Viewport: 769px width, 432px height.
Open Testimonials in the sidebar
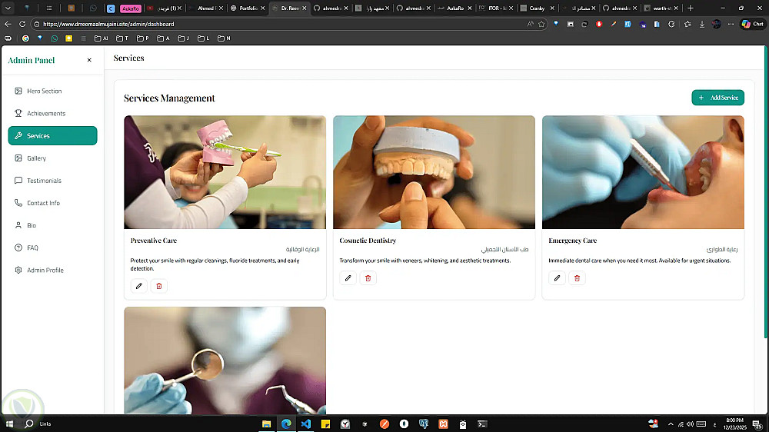tap(52, 181)
